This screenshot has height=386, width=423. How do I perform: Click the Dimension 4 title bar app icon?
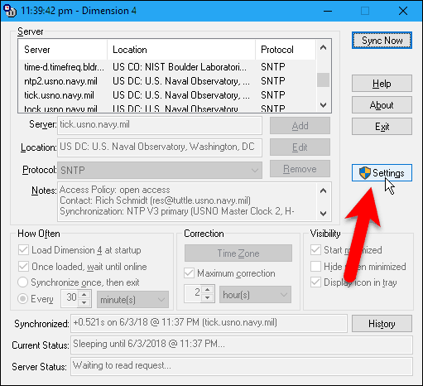tap(10, 11)
